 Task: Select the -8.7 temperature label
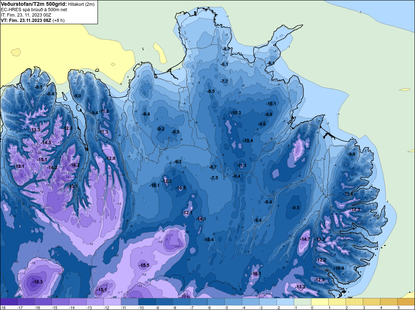(x=213, y=167)
